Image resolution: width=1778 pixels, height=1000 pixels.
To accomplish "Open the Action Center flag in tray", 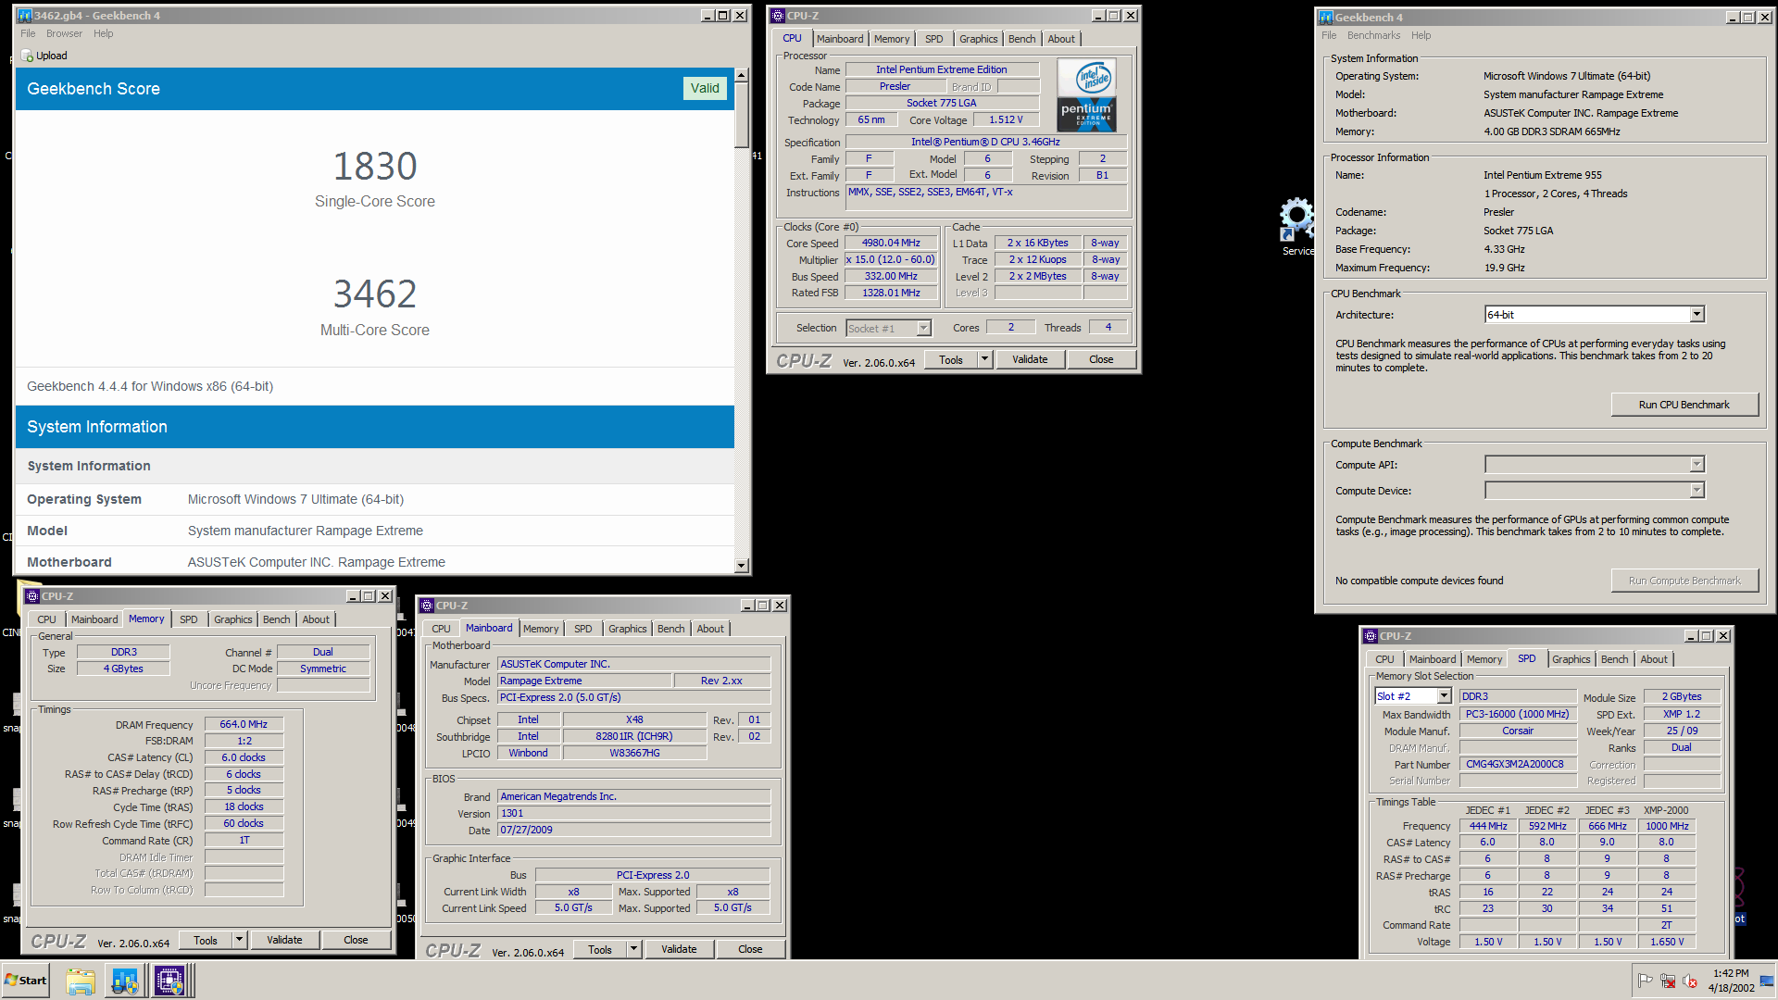I will (x=1646, y=981).
